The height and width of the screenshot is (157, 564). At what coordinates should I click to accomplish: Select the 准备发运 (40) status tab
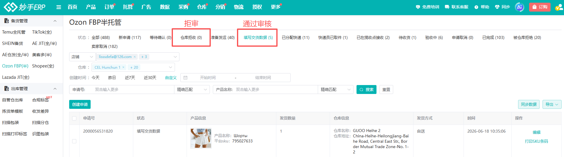(x=223, y=37)
